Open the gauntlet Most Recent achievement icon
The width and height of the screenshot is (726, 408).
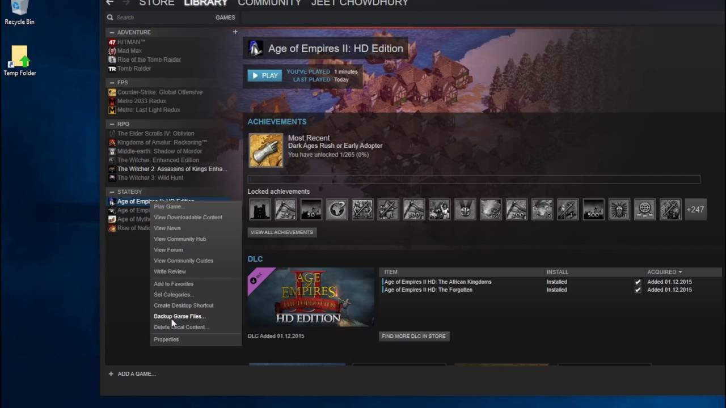[x=266, y=150]
